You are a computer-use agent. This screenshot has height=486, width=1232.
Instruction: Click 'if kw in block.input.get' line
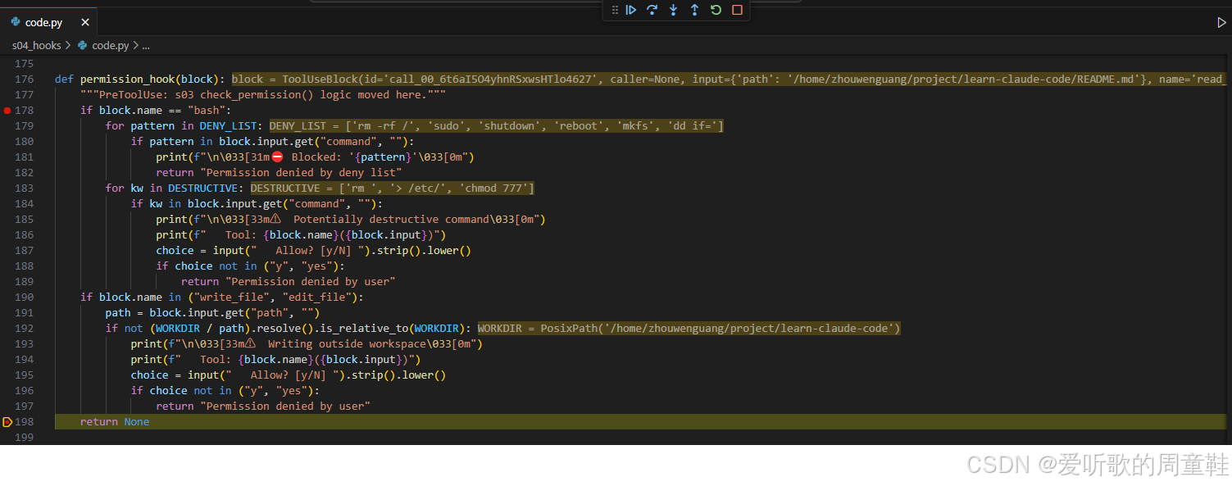[257, 203]
